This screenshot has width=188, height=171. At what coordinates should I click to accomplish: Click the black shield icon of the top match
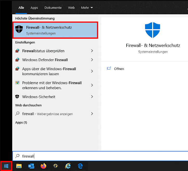(x=19, y=29)
